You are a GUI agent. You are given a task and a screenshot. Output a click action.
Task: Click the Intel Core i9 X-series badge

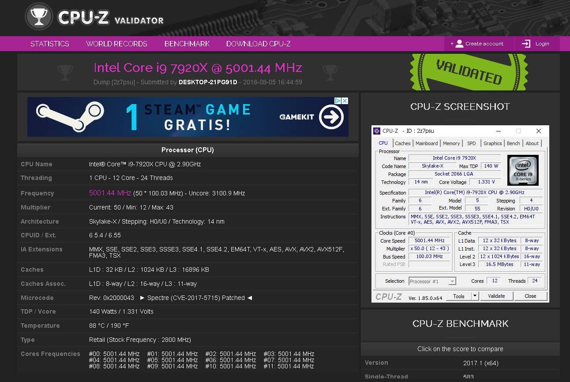pos(523,170)
